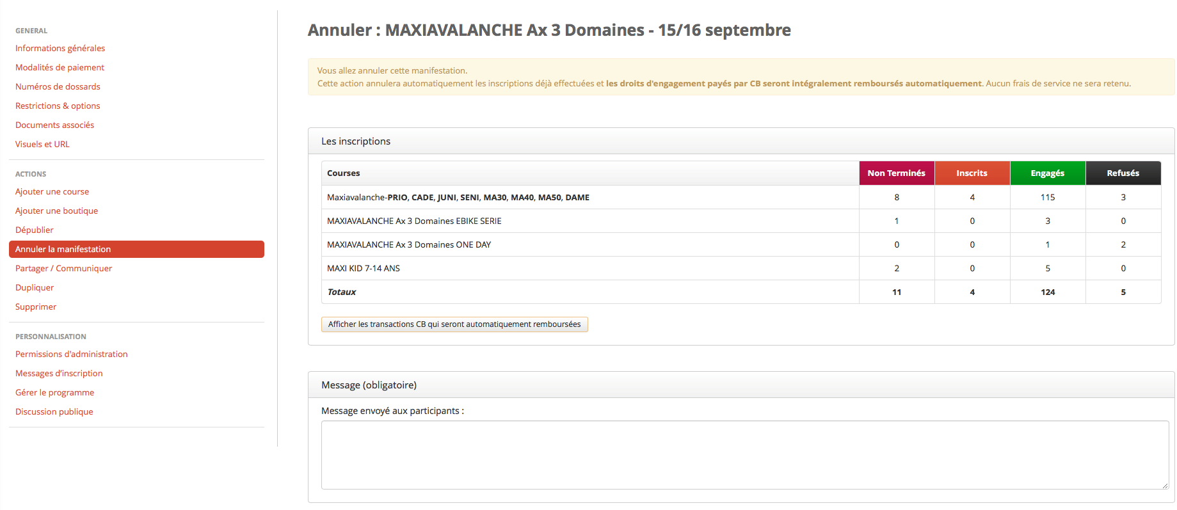
Task: Open Numéros de dossards page
Action: pyautogui.click(x=58, y=86)
